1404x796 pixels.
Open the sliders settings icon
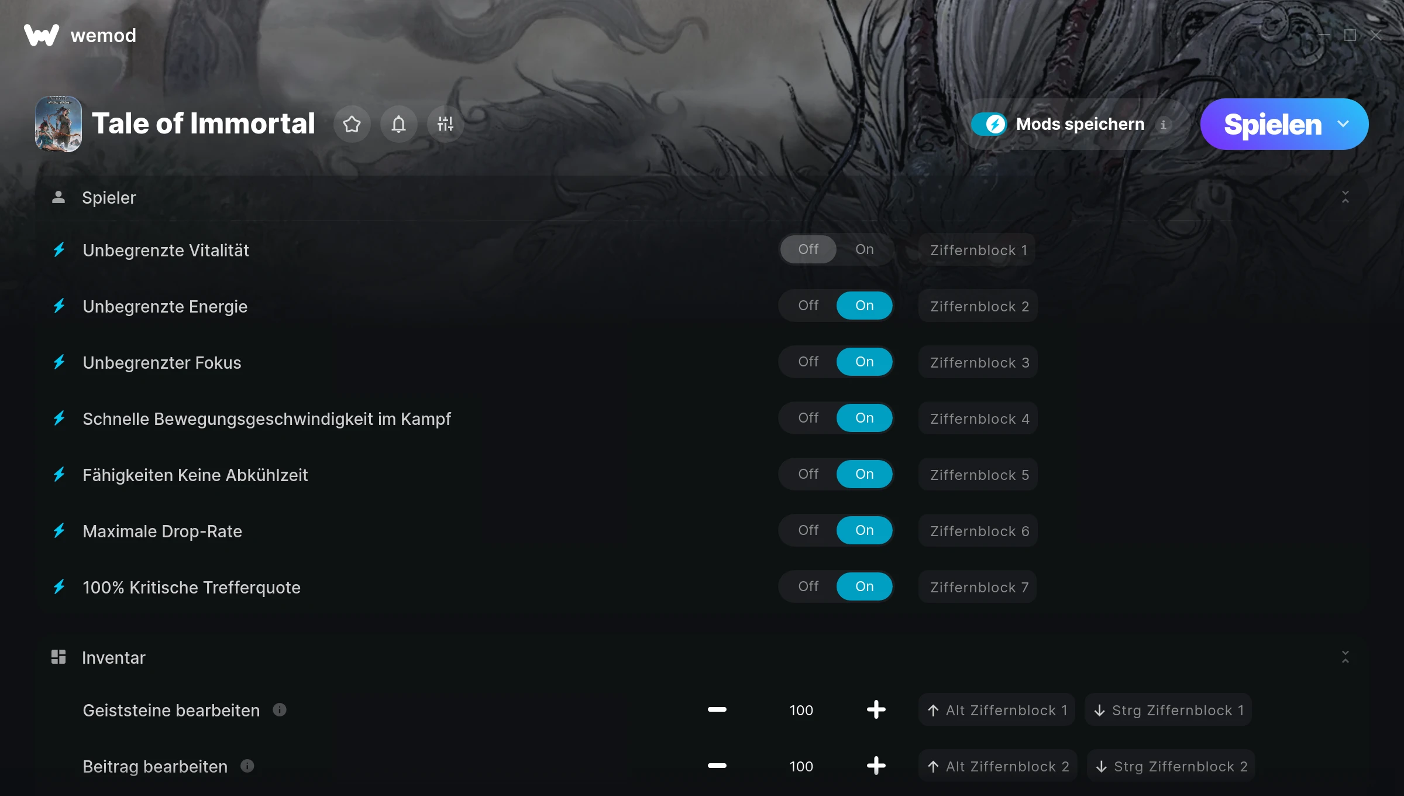tap(445, 124)
